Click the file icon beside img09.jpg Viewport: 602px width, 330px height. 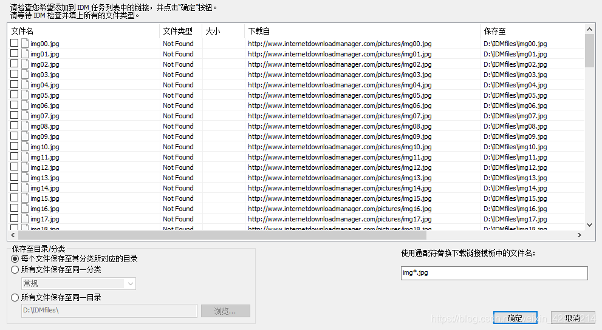tap(25, 136)
